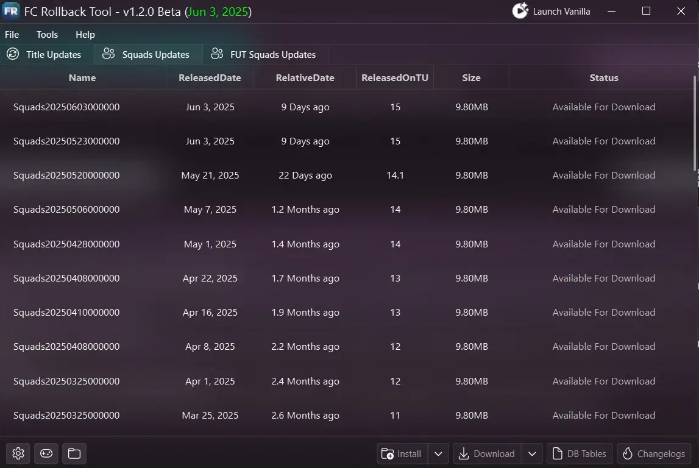Click the May 21, 2025 release date
The height and width of the screenshot is (468, 699).
click(x=210, y=175)
